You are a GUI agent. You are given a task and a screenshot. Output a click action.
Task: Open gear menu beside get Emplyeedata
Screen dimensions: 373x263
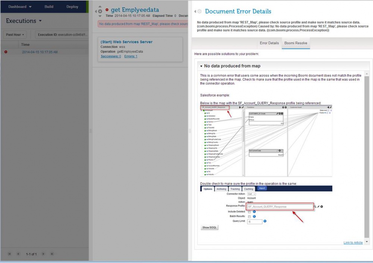(x=100, y=11)
